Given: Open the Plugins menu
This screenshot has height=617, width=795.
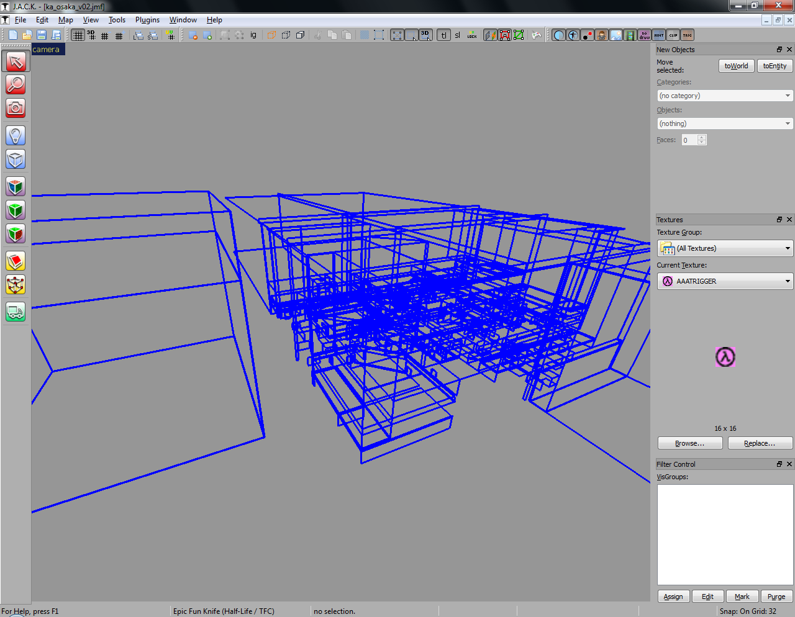Looking at the screenshot, I should point(147,20).
